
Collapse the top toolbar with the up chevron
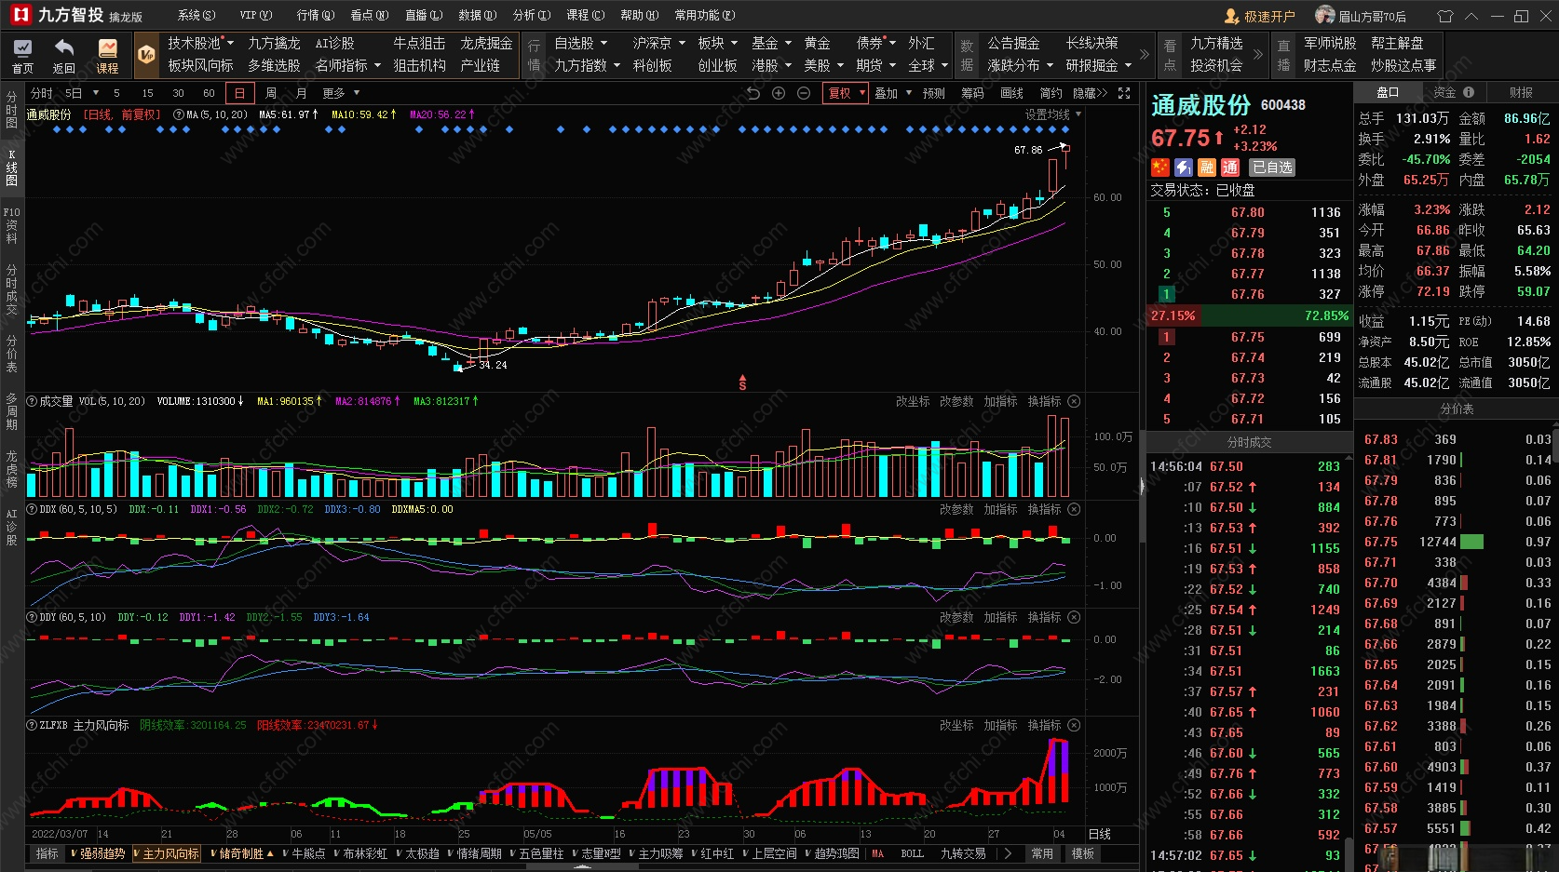(x=1471, y=16)
